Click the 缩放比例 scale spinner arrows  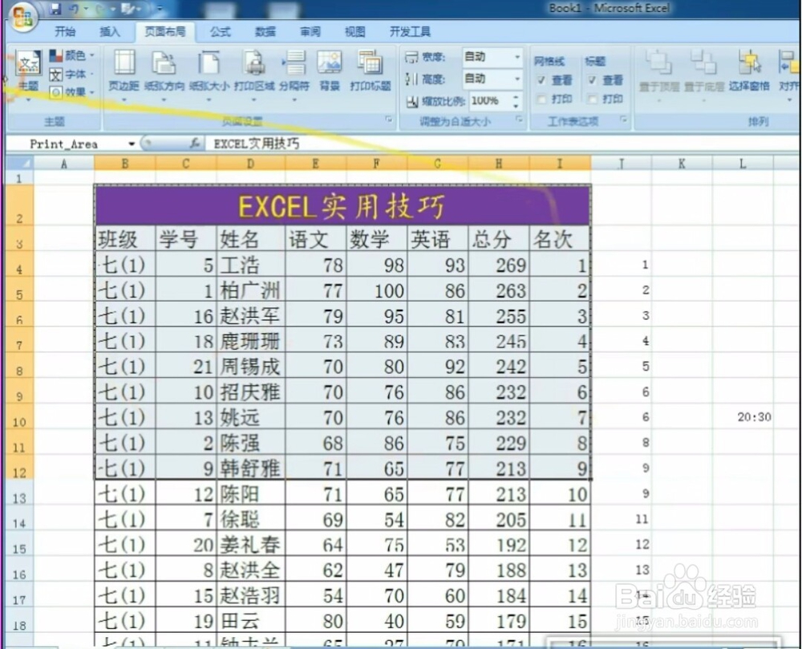516,101
